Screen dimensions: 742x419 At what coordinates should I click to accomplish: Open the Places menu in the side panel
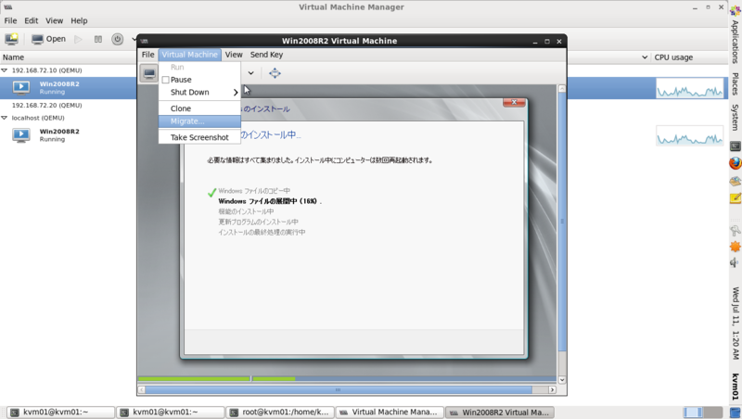point(735,83)
